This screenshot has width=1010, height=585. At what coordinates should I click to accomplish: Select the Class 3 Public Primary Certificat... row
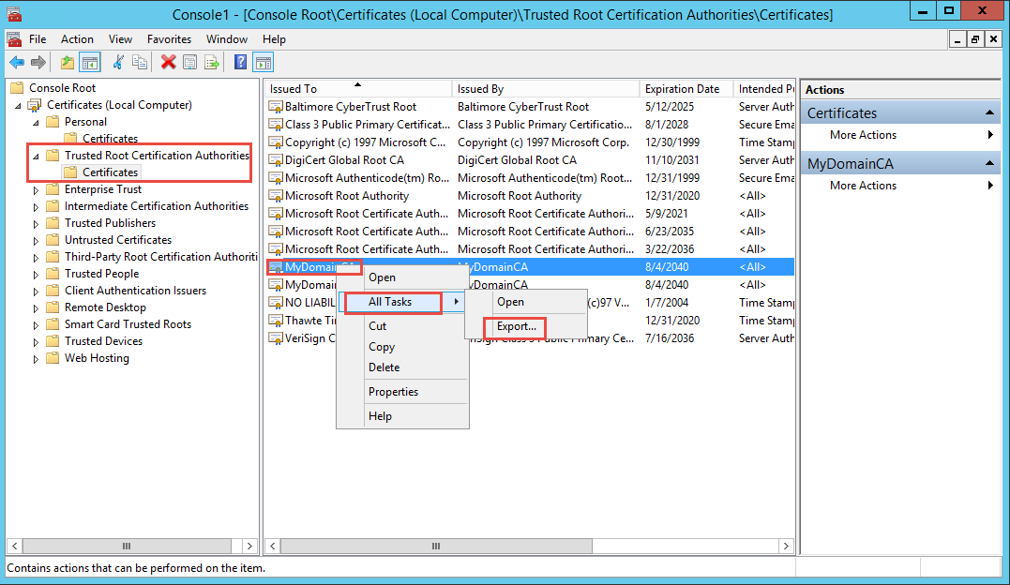[x=530, y=125]
